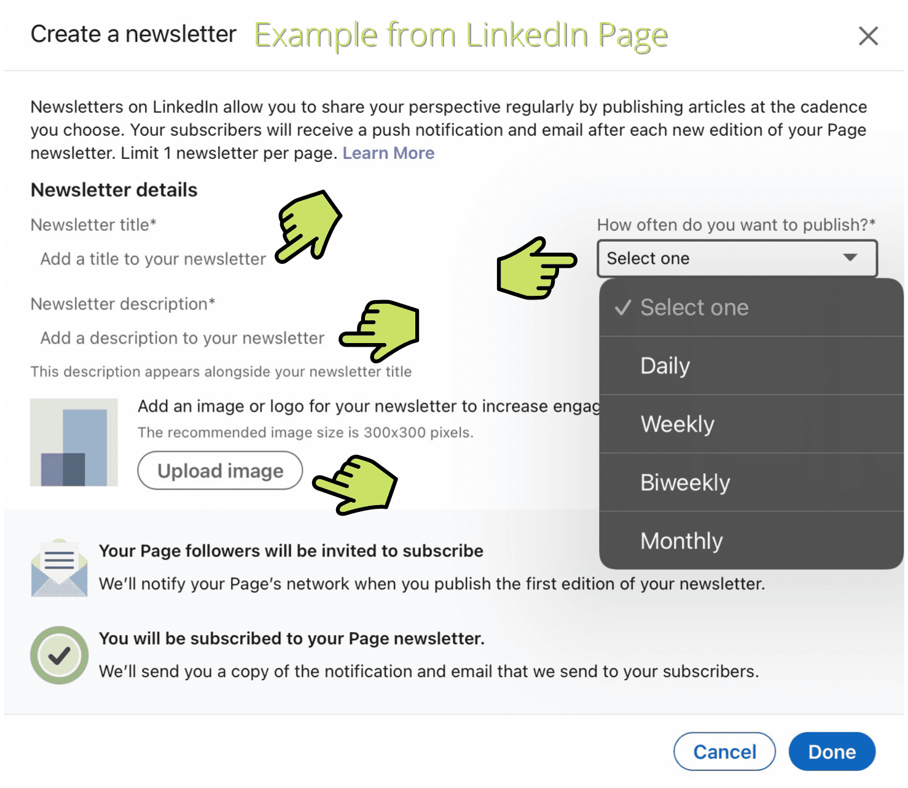This screenshot has width=908, height=788.
Task: Open the Learn More link
Action: [x=388, y=153]
